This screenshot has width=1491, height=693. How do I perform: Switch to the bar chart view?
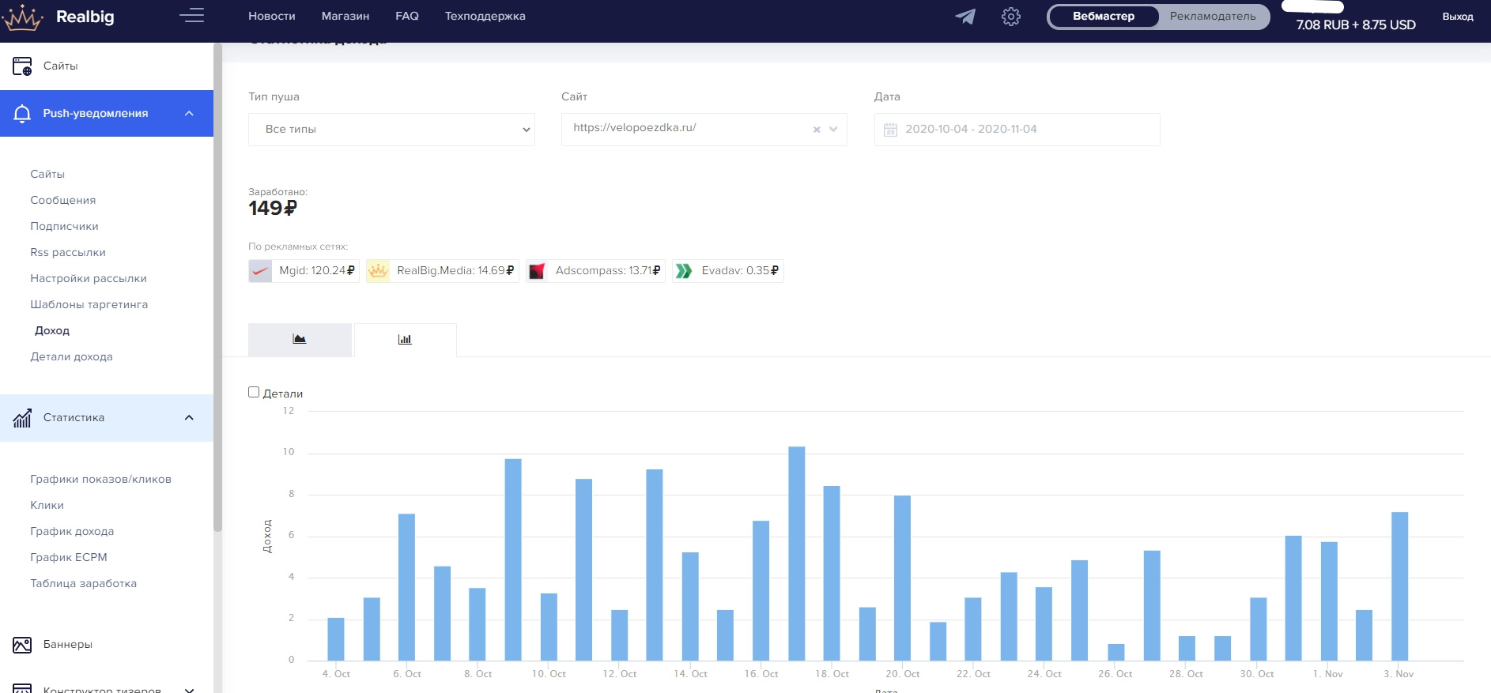[405, 340]
